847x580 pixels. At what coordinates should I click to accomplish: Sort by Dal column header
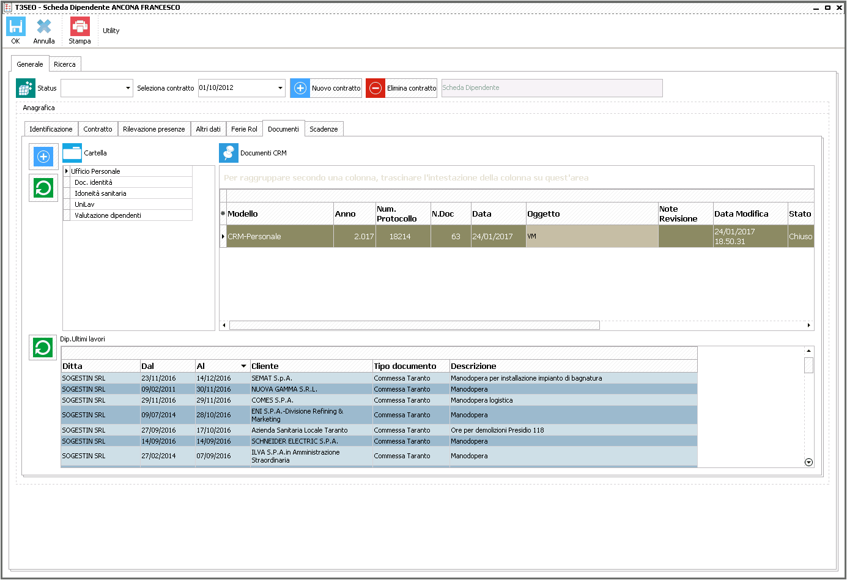168,366
